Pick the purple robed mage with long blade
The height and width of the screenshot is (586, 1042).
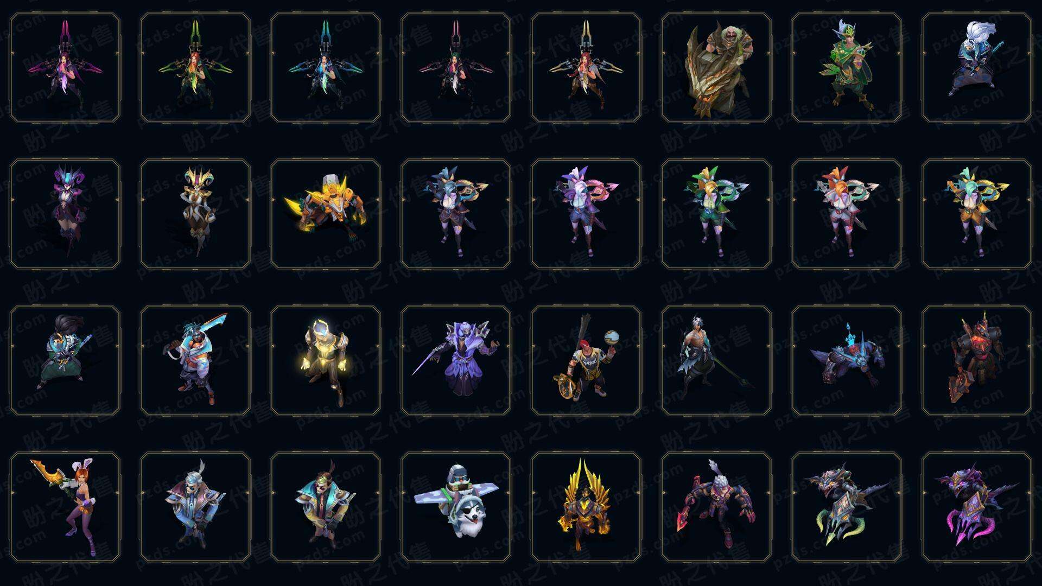(x=456, y=360)
